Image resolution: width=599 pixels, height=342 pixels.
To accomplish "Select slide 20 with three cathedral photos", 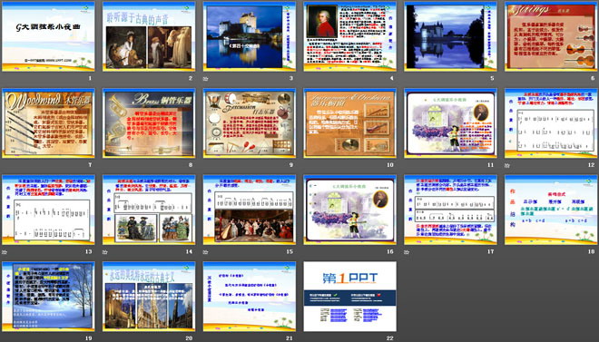I will coord(149,297).
